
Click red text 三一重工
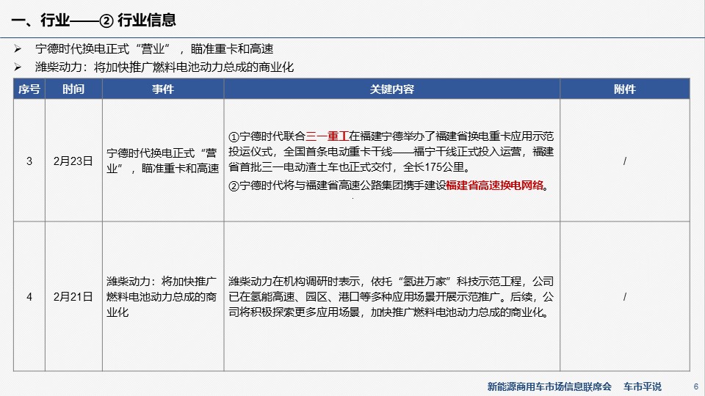click(327, 136)
